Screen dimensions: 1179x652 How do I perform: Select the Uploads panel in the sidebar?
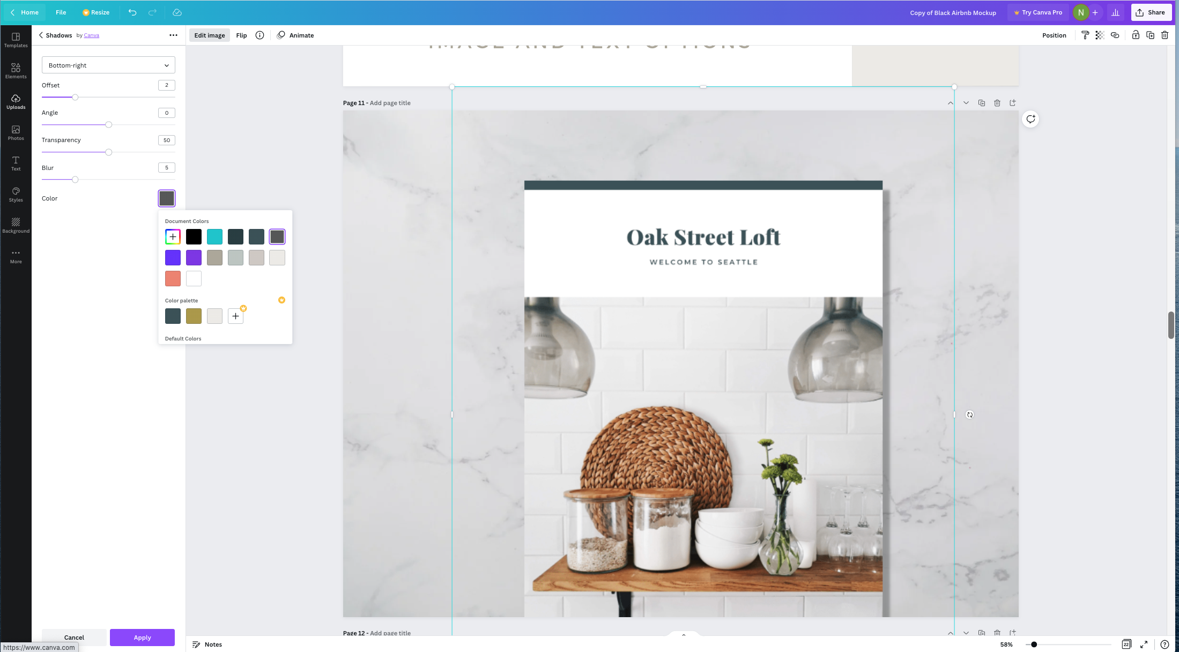click(x=16, y=101)
